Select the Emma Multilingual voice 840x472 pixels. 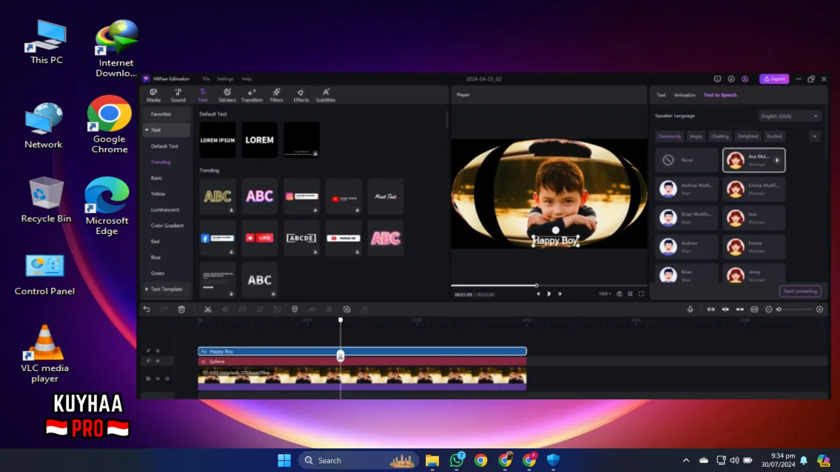754,189
